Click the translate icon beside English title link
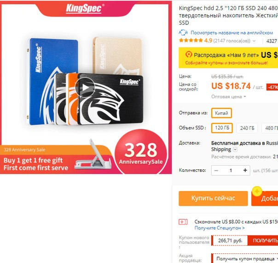This screenshot has height=263, width=278. click(x=183, y=33)
